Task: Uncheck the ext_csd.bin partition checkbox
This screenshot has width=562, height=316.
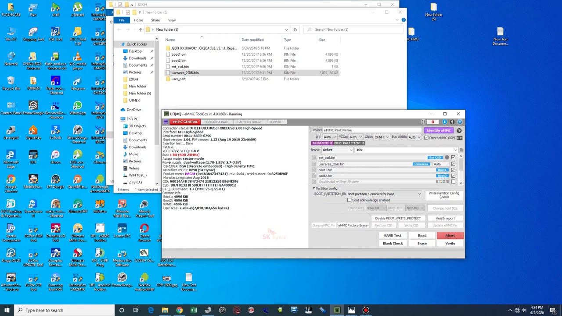Action: 453,158
